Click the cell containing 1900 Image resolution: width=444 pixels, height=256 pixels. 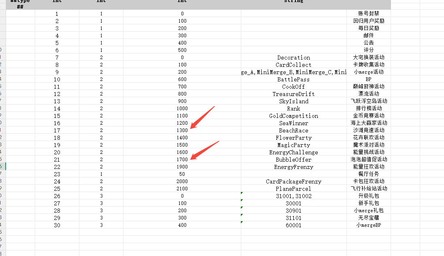(182, 167)
